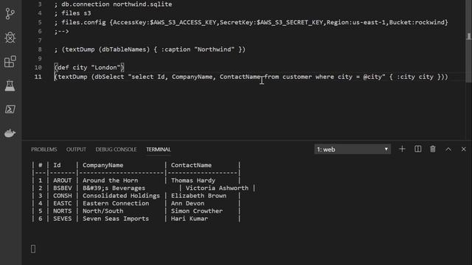
Task: Click the editor vertical scrollbar
Action: click(469, 41)
